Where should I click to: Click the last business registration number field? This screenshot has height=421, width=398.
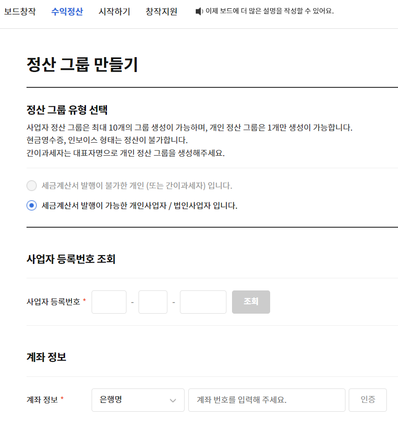coord(203,302)
